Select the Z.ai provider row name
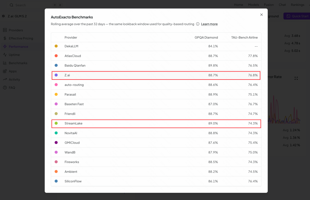The height and width of the screenshot is (200, 310). [x=67, y=75]
